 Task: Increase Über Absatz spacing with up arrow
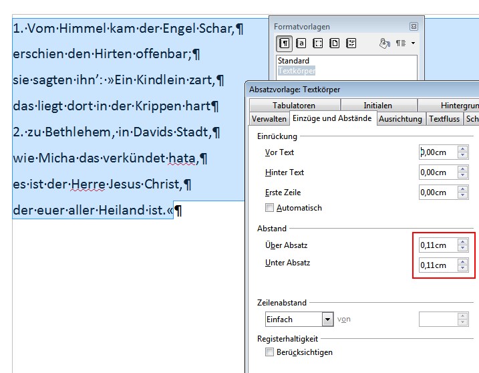(463, 242)
